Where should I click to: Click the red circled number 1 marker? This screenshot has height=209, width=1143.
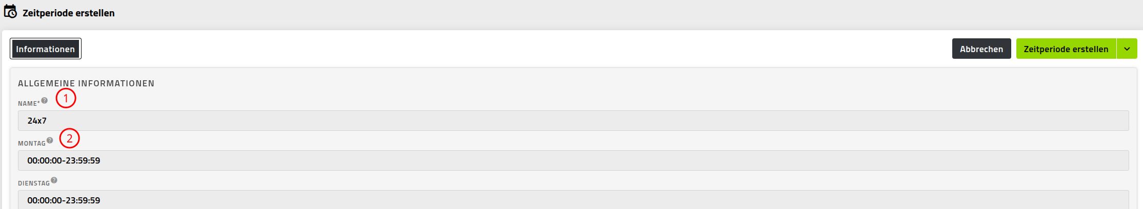tap(66, 98)
